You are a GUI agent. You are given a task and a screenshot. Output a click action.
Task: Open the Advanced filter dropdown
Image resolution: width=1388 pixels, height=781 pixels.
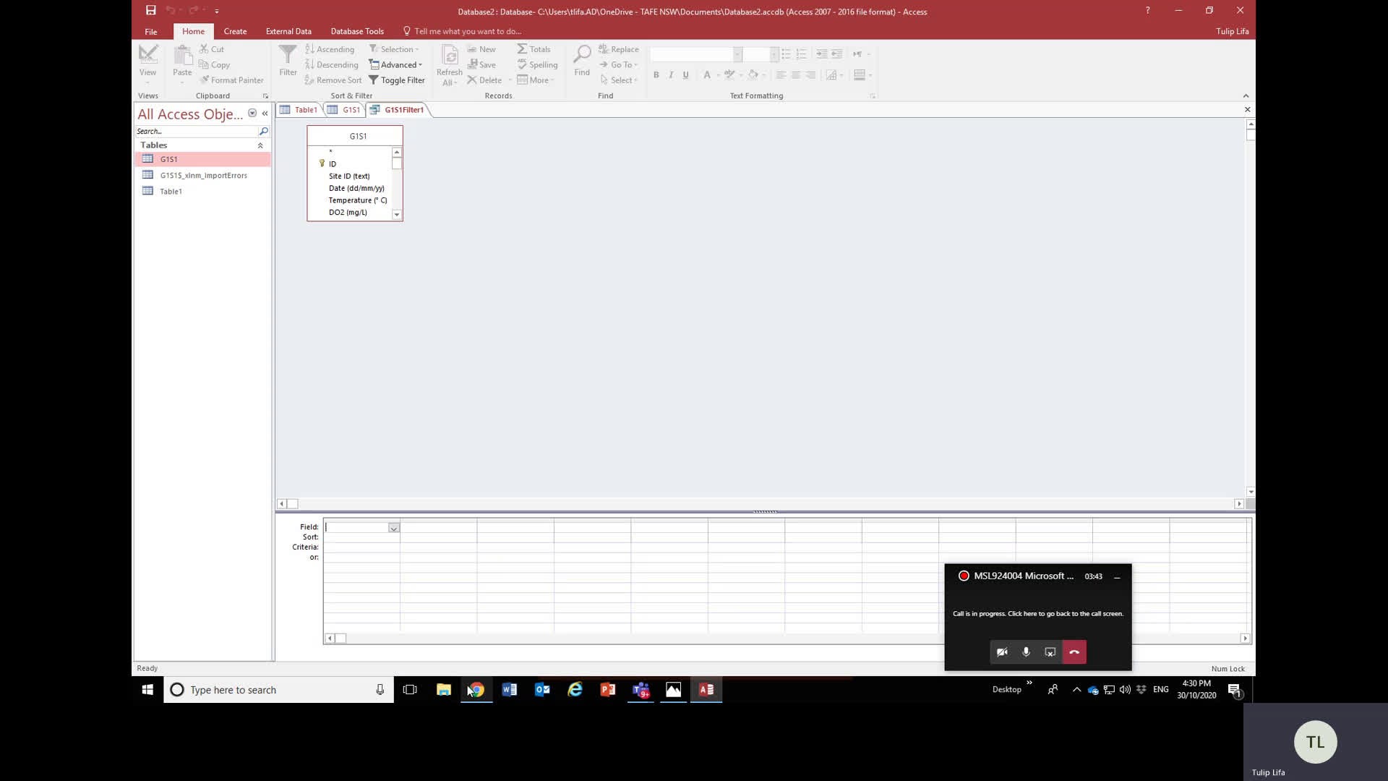396,65
